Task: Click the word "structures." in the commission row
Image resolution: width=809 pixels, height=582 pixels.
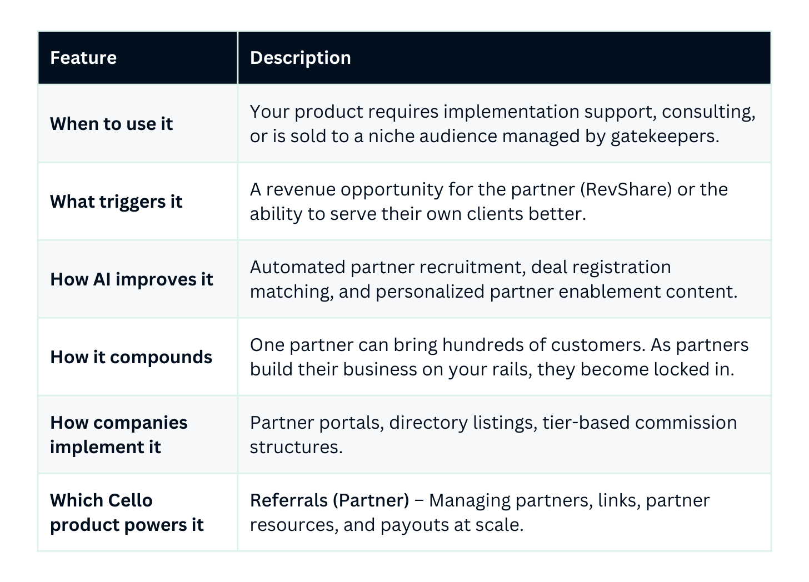Action: coord(296,447)
